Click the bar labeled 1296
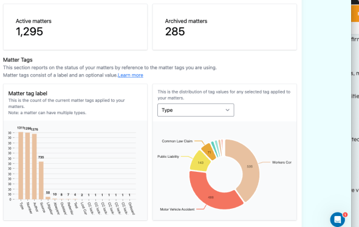Image resolution: width=359 pixels, height=227 pixels. pyautogui.click(x=27, y=166)
